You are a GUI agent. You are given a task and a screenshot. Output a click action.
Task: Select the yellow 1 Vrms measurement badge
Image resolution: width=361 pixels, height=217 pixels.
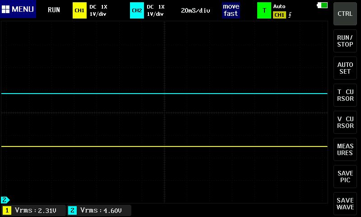(7, 210)
